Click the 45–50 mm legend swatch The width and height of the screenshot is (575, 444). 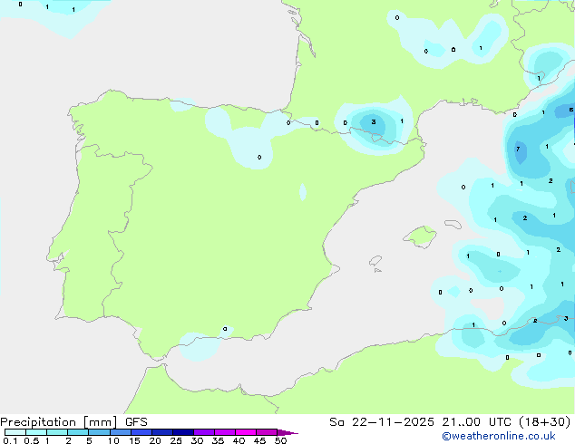(267, 432)
